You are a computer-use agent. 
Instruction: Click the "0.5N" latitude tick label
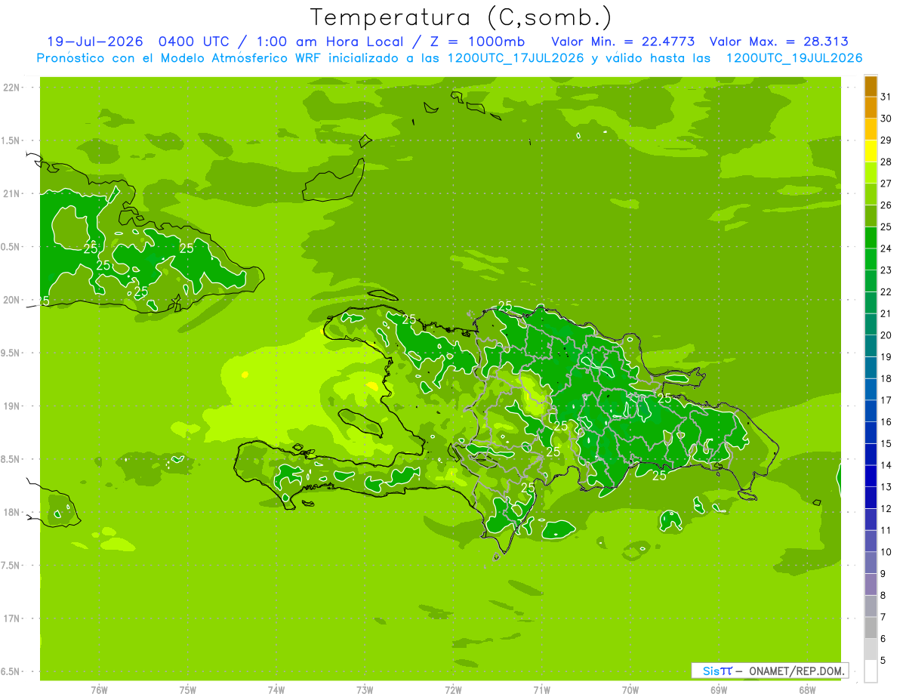coord(11,247)
